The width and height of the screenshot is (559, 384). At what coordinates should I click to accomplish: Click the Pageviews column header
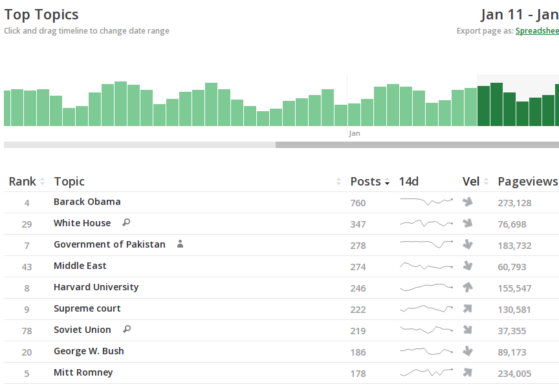(x=527, y=182)
